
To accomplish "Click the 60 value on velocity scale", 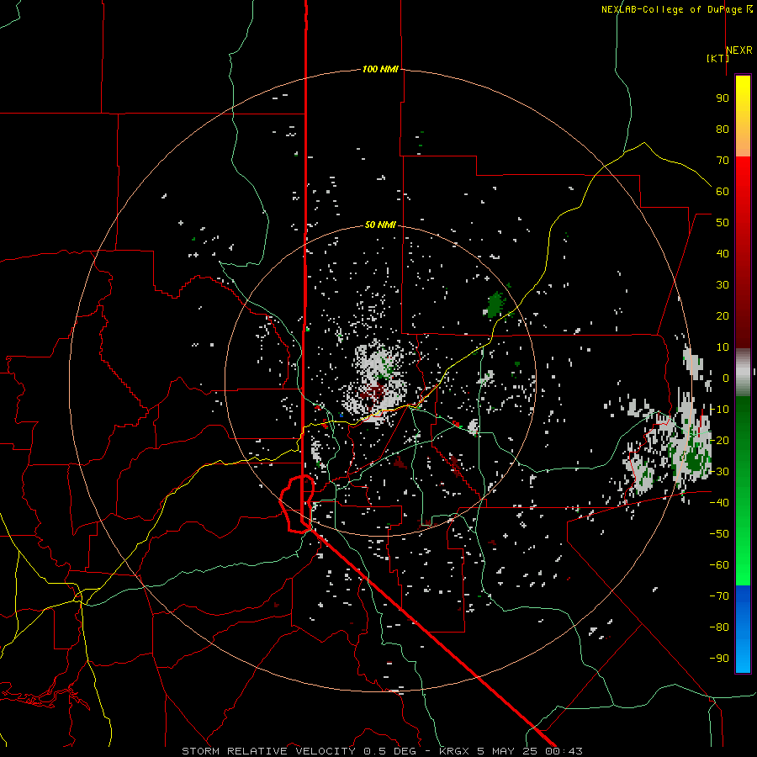I will [723, 192].
